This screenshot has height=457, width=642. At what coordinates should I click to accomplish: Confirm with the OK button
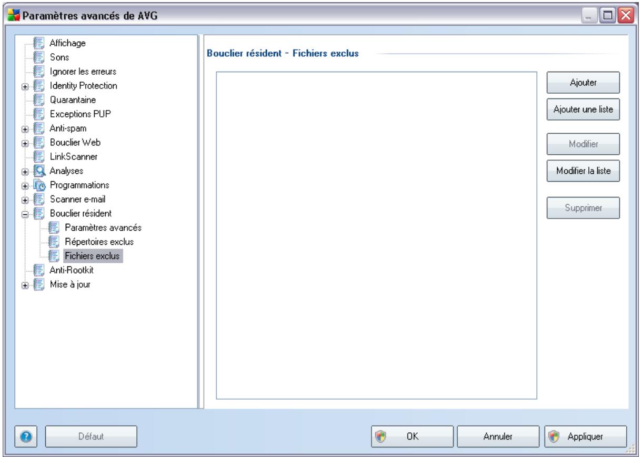[x=413, y=436]
